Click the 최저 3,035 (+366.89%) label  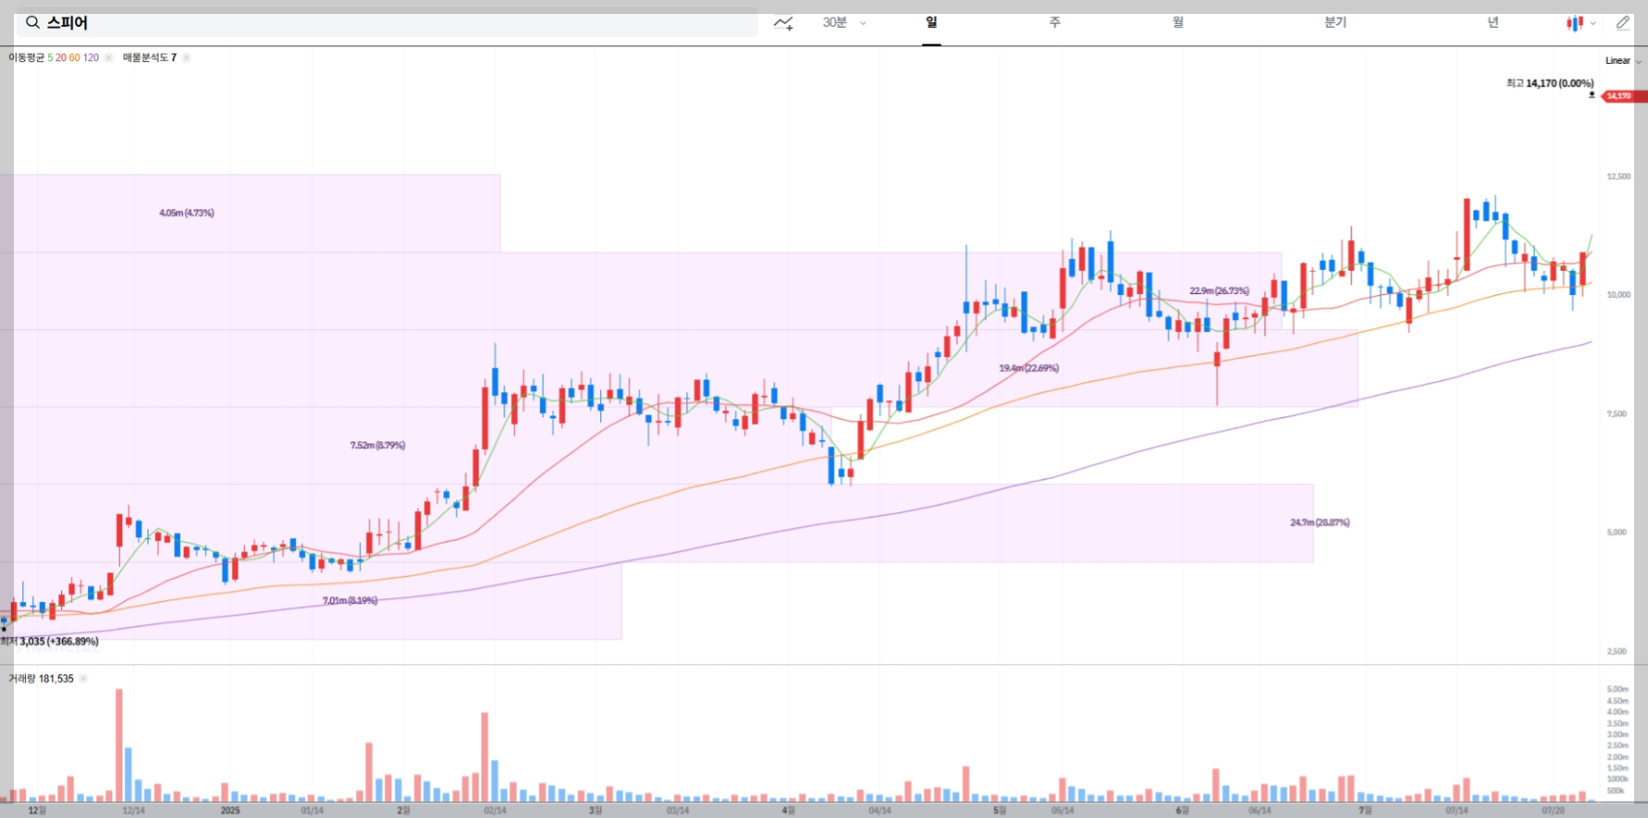click(50, 641)
